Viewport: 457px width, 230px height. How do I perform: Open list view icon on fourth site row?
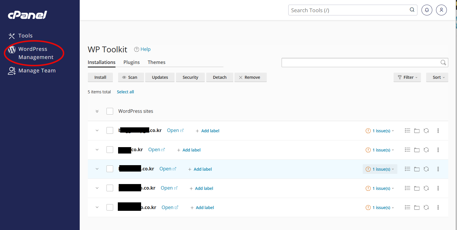click(408, 188)
